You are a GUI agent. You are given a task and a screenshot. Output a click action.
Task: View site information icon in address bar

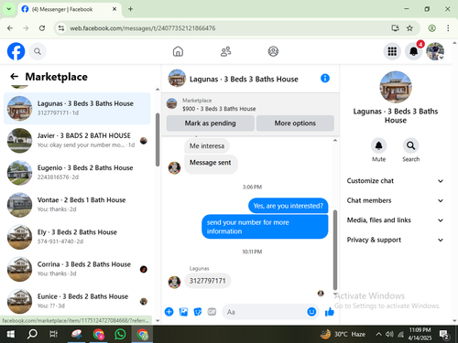61,28
